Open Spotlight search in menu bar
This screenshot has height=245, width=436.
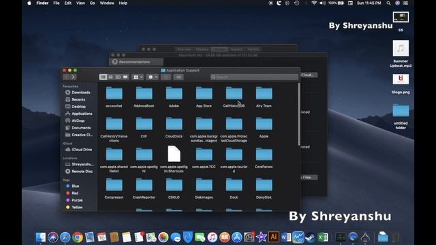point(388,3)
